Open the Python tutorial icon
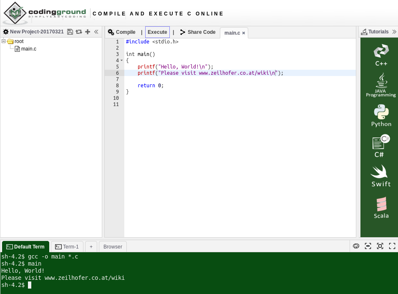 coord(381,115)
